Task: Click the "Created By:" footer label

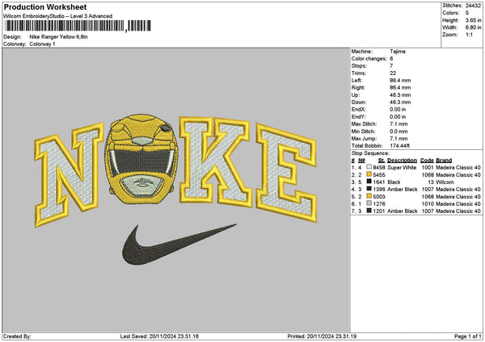Action: point(17,336)
